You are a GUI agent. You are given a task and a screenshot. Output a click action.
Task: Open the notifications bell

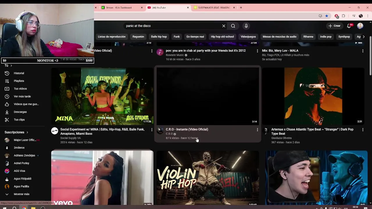pyautogui.click(x=349, y=26)
